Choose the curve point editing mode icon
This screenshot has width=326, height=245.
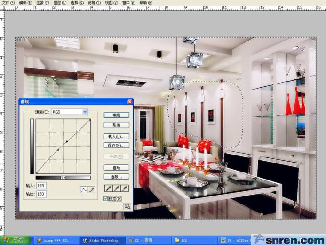click(x=84, y=189)
